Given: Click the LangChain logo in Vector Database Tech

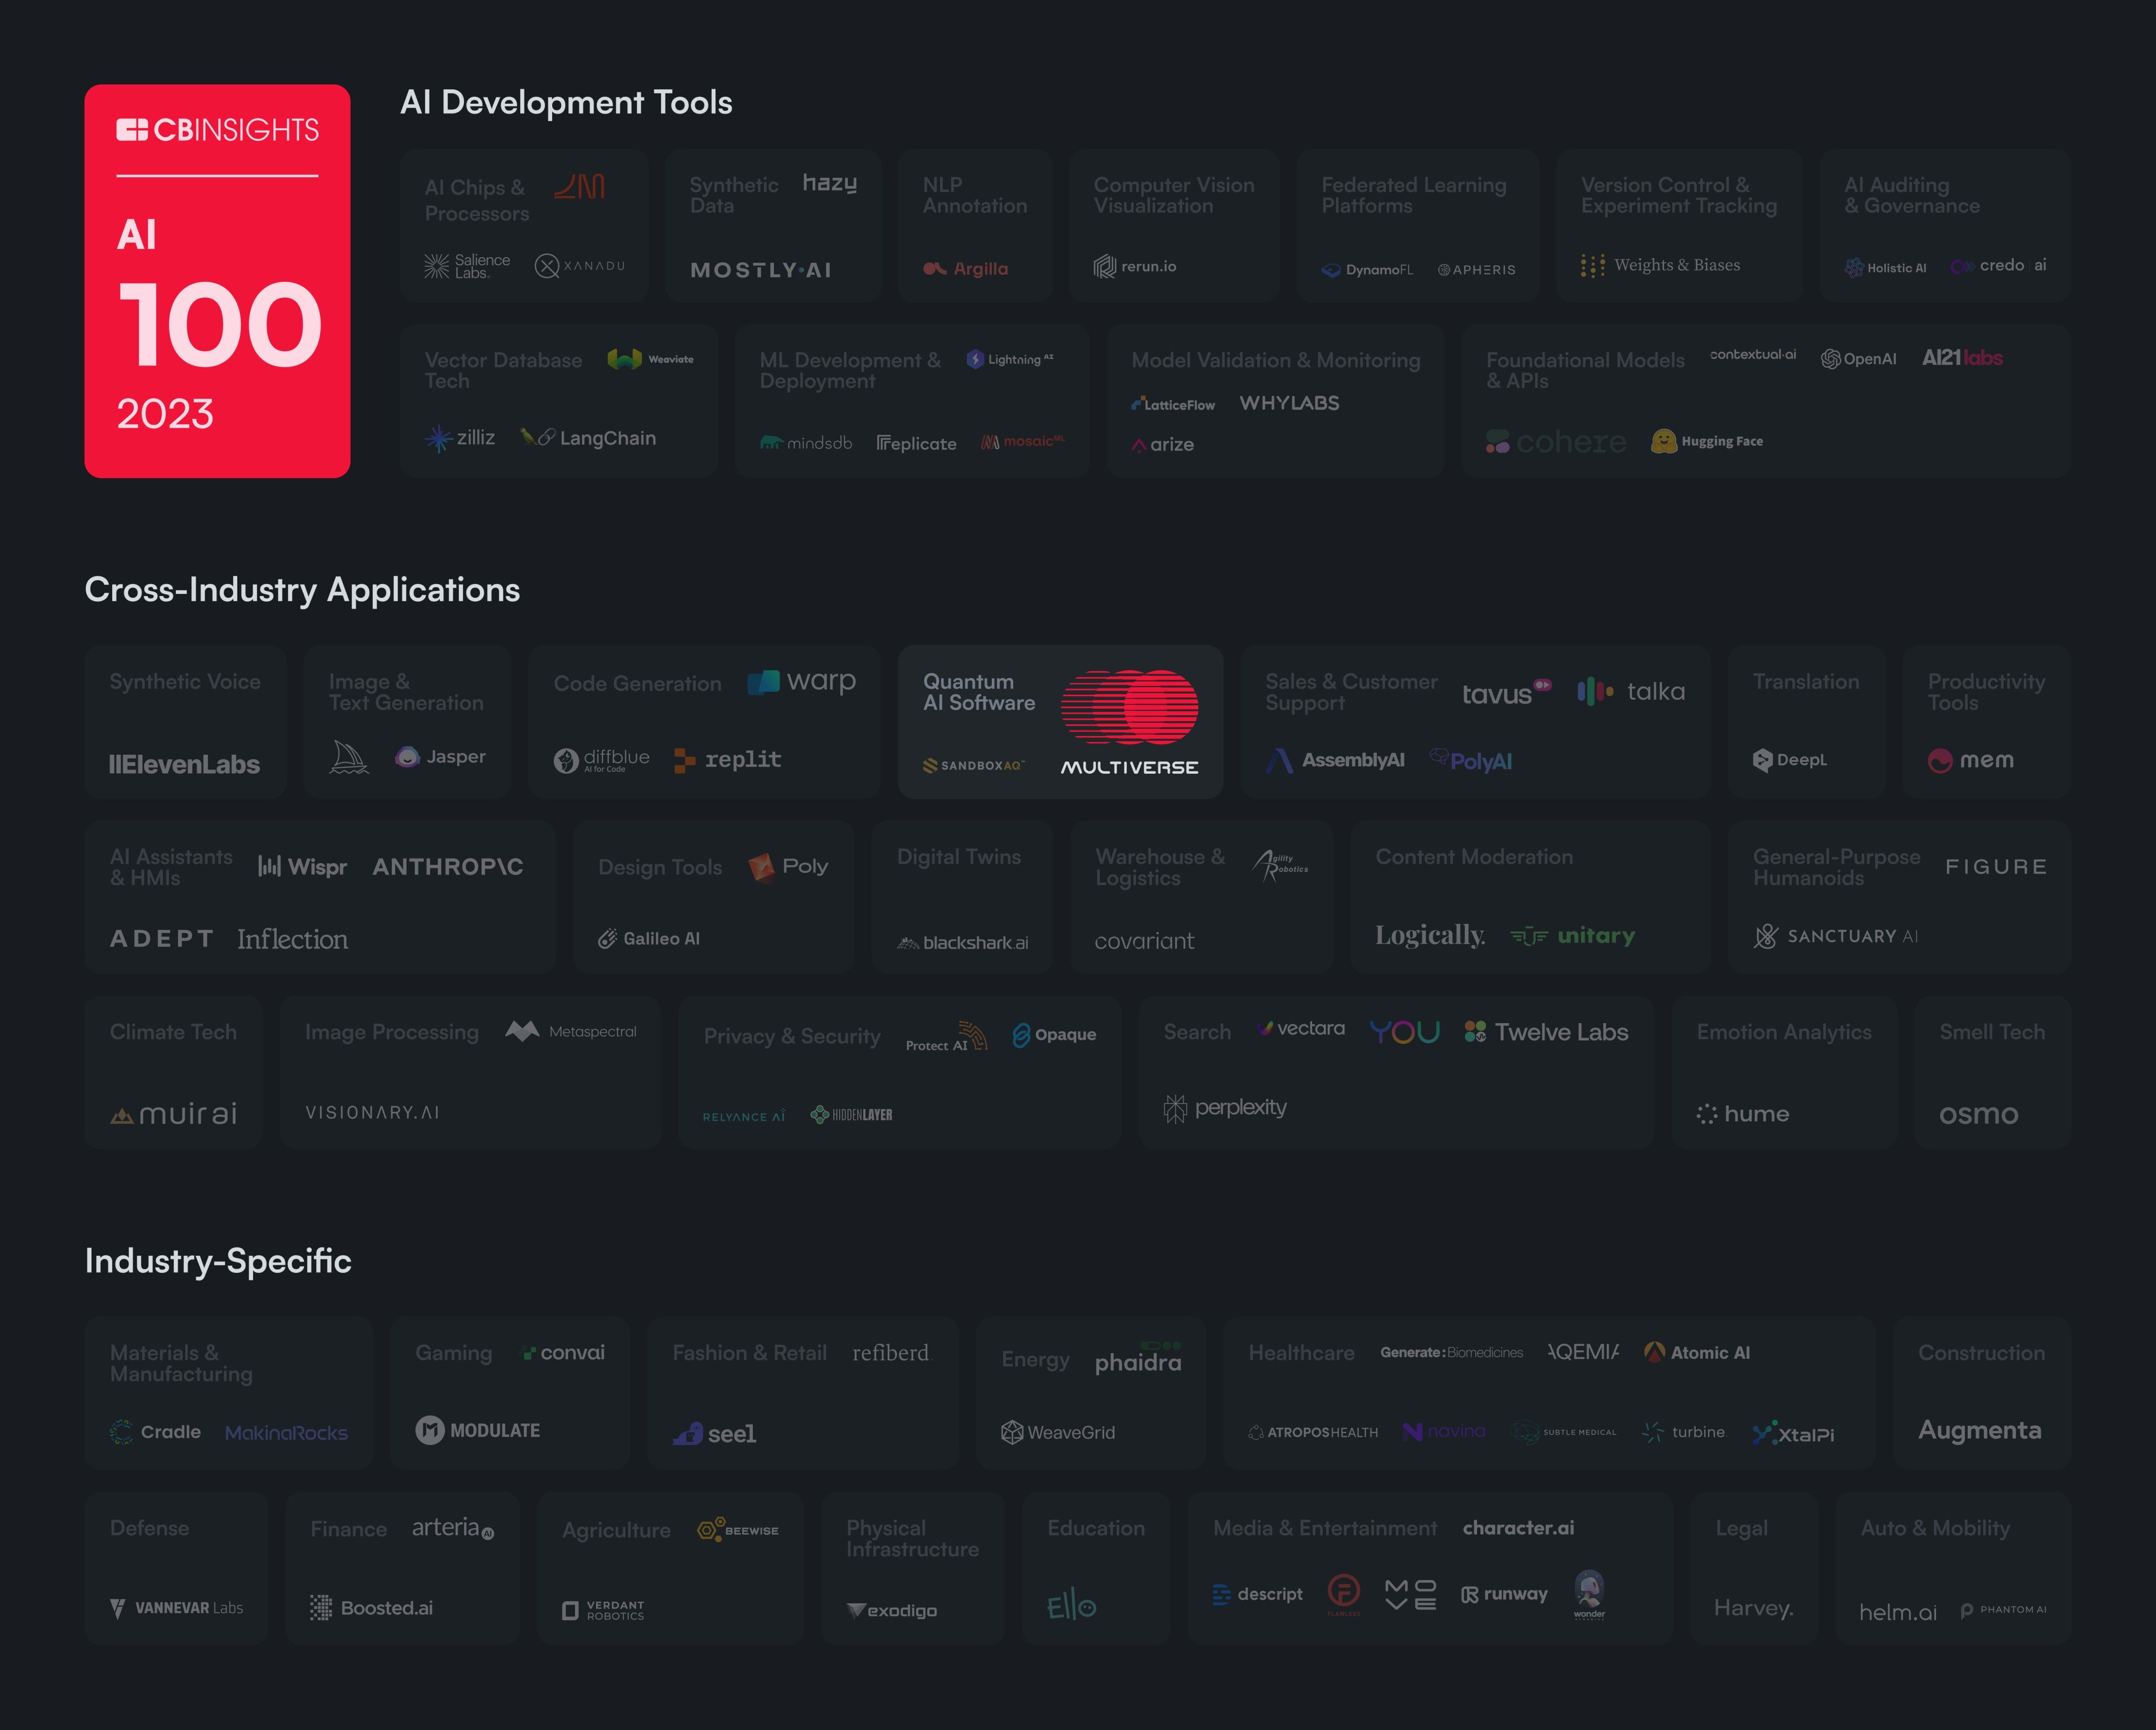Looking at the screenshot, I should point(590,438).
